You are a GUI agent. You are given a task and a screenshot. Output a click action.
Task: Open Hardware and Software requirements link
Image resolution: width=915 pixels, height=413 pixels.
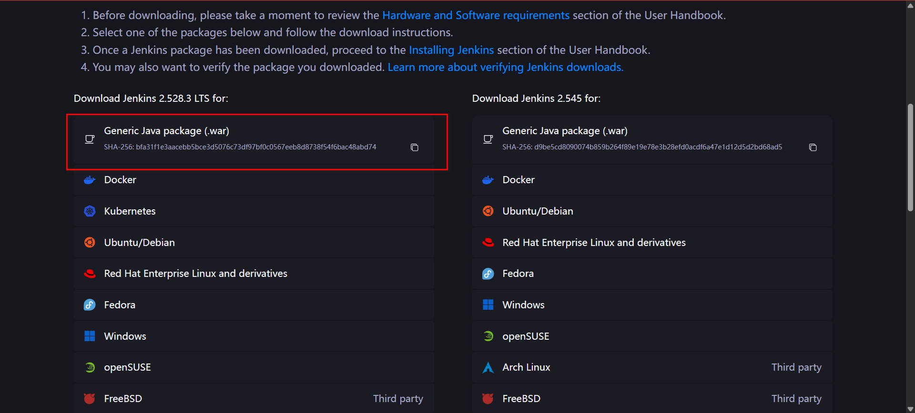pyautogui.click(x=476, y=15)
